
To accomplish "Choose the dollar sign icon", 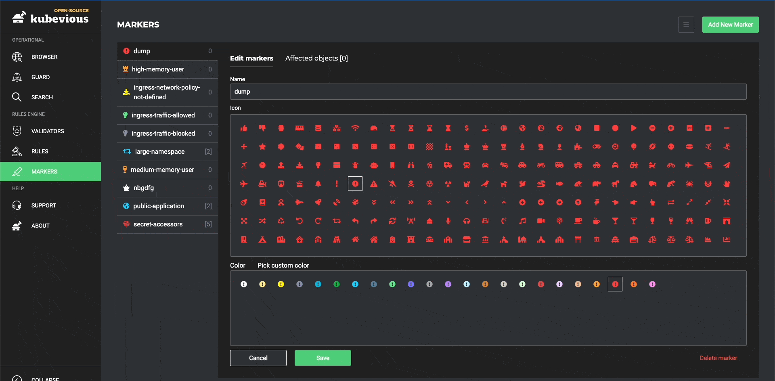I will [x=467, y=128].
